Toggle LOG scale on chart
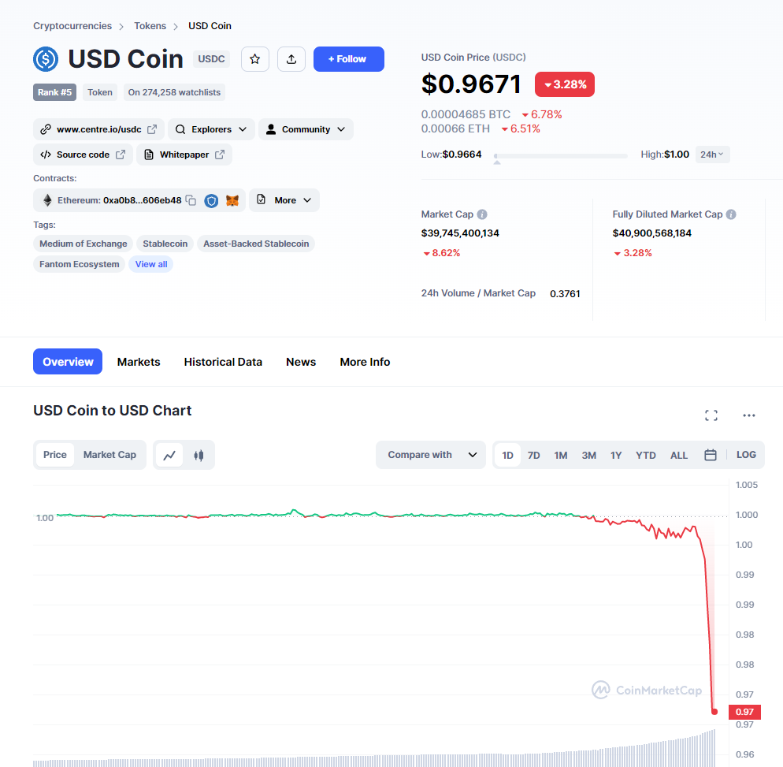This screenshot has width=783, height=767. click(746, 455)
